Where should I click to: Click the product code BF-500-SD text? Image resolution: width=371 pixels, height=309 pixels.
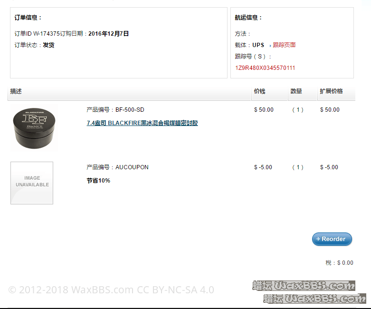pyautogui.click(x=130, y=110)
